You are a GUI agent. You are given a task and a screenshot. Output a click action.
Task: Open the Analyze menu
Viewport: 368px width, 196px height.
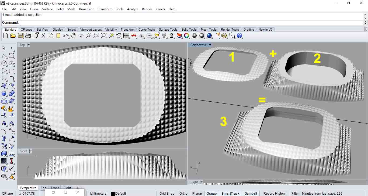click(x=133, y=9)
